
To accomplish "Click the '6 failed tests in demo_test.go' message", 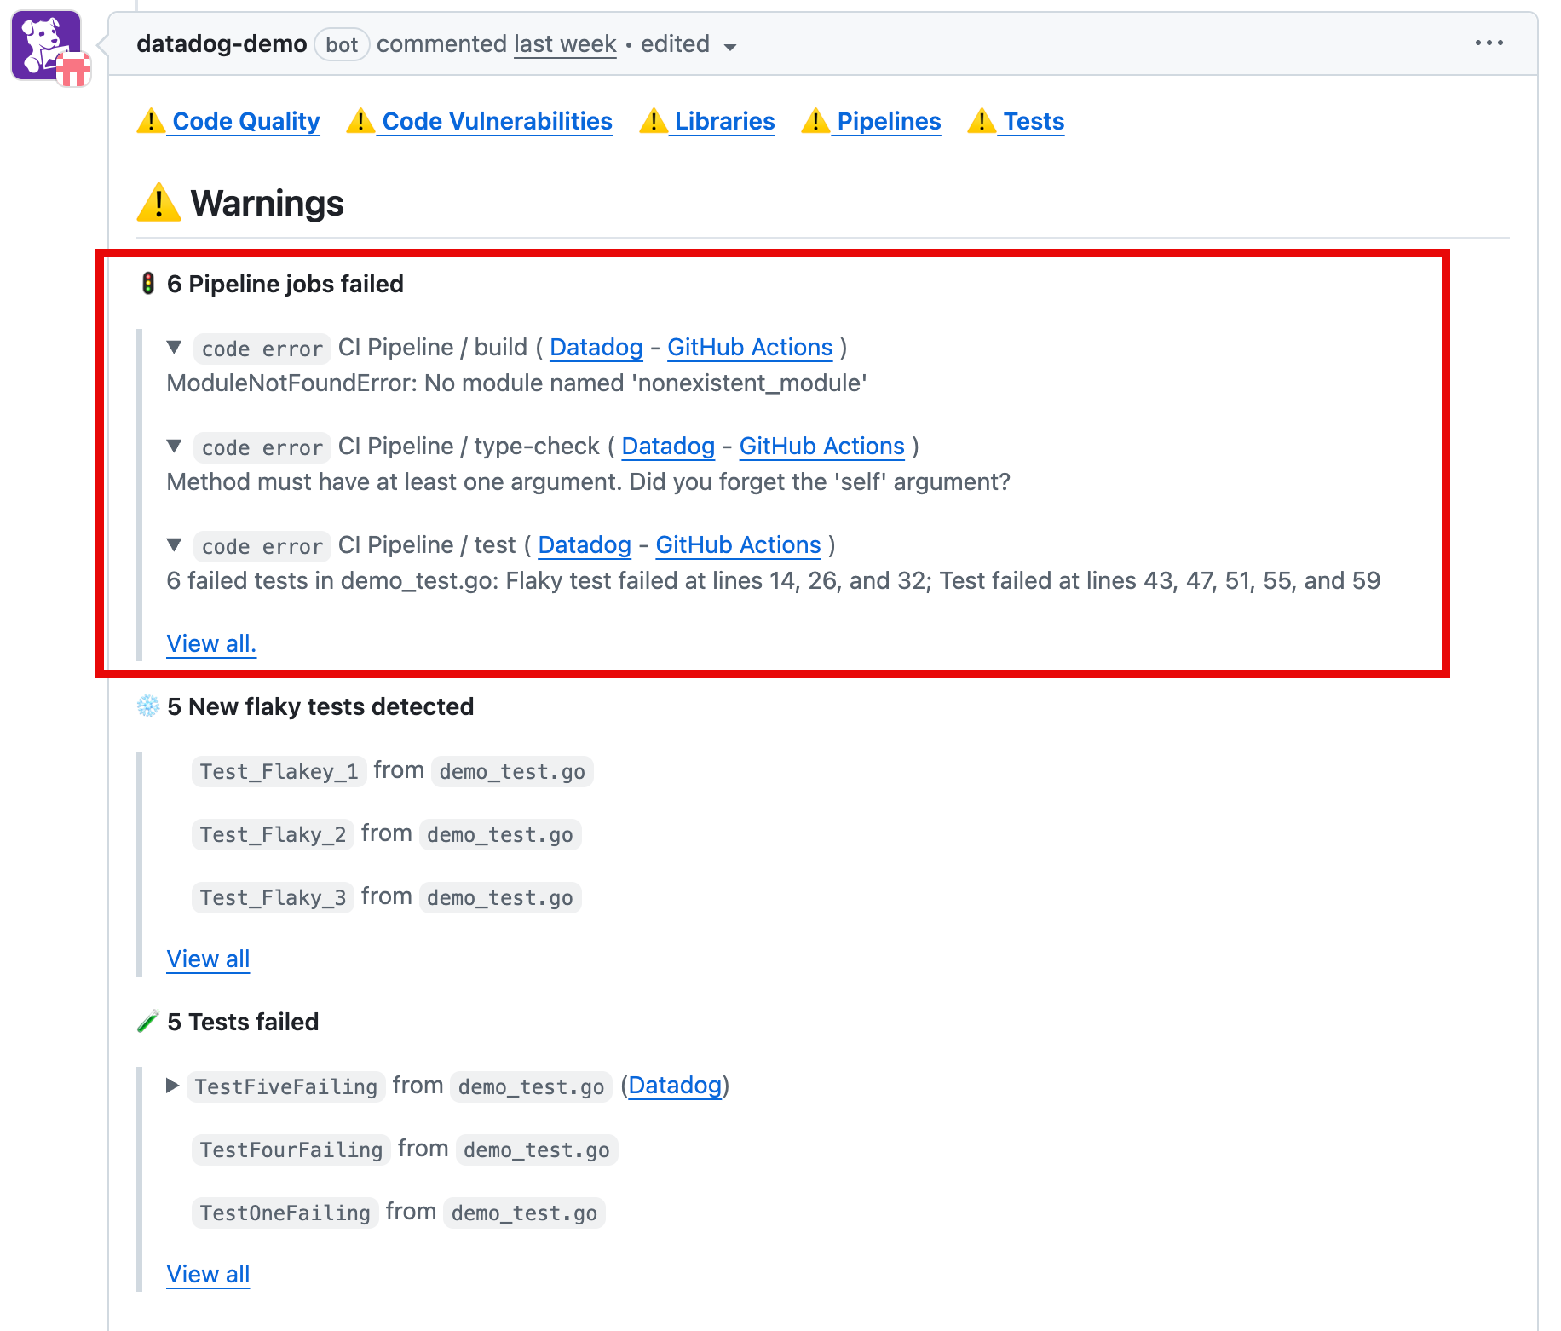I will (774, 580).
